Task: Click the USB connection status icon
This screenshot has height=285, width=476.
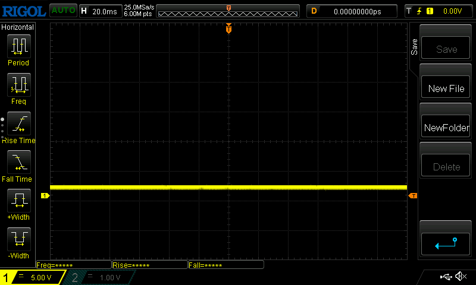Action: 446,277
